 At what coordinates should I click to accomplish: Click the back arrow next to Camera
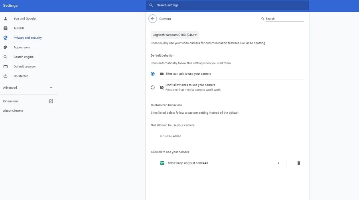[152, 19]
